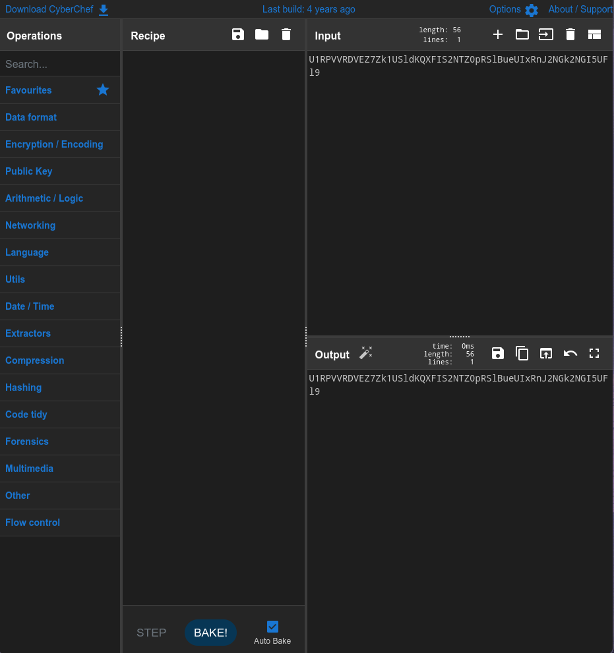Clear the recipe with the trash icon
The width and height of the screenshot is (614, 653).
click(286, 35)
